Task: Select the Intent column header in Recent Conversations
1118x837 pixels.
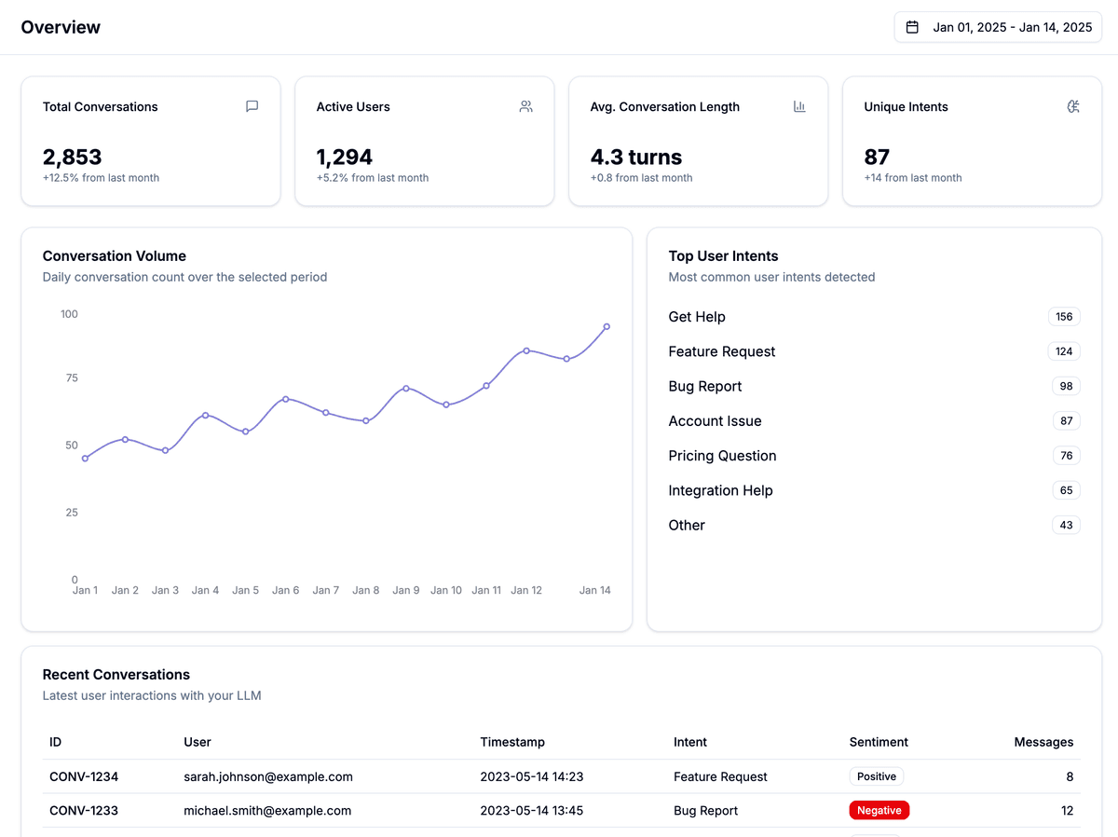Action: point(690,742)
